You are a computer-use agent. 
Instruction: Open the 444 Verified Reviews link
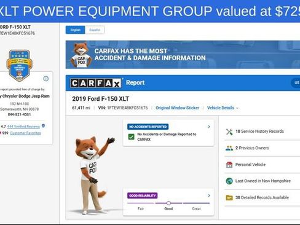coord(23,127)
